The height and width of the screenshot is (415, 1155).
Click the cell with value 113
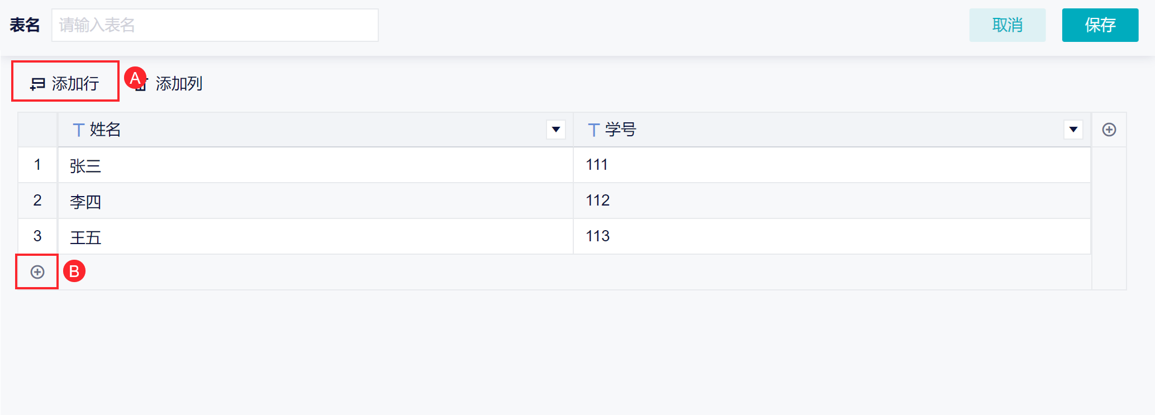[831, 237]
